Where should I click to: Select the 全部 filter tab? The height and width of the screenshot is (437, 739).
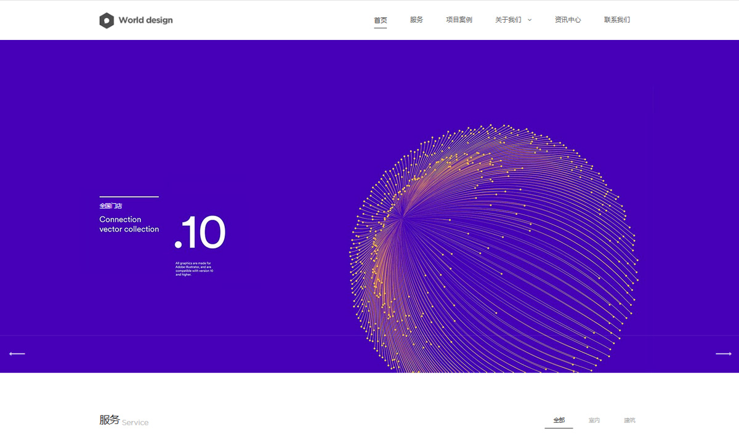pyautogui.click(x=559, y=420)
